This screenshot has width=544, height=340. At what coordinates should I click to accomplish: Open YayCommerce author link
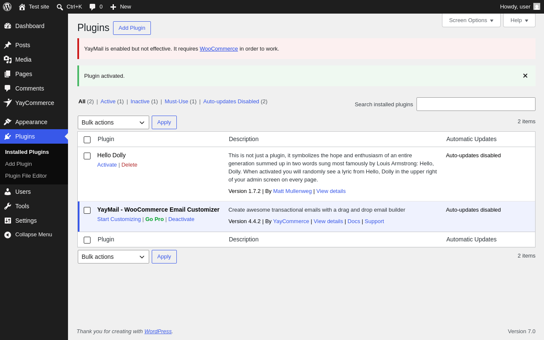(x=291, y=221)
